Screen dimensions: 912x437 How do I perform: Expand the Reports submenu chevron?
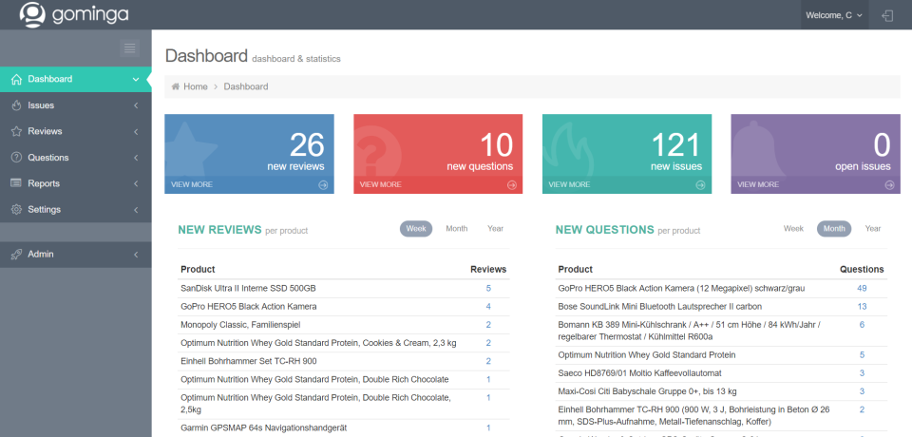tap(136, 183)
